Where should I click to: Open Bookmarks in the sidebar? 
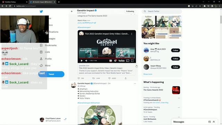click(51, 45)
